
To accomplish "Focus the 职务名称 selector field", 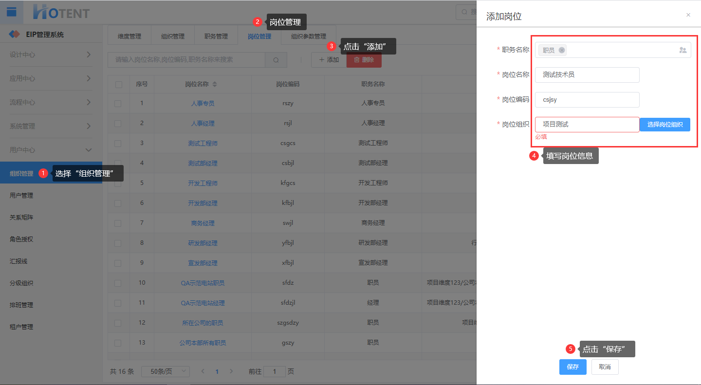I will 613,50.
